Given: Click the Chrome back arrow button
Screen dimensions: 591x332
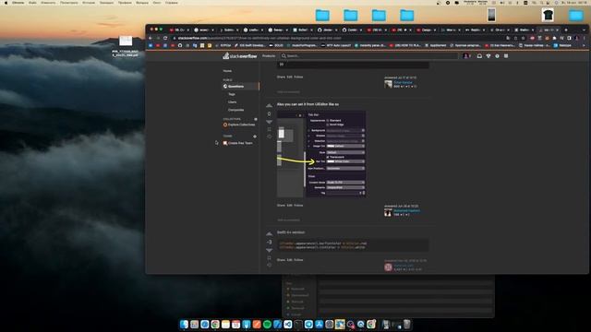Looking at the screenshot, I should tap(151, 38).
